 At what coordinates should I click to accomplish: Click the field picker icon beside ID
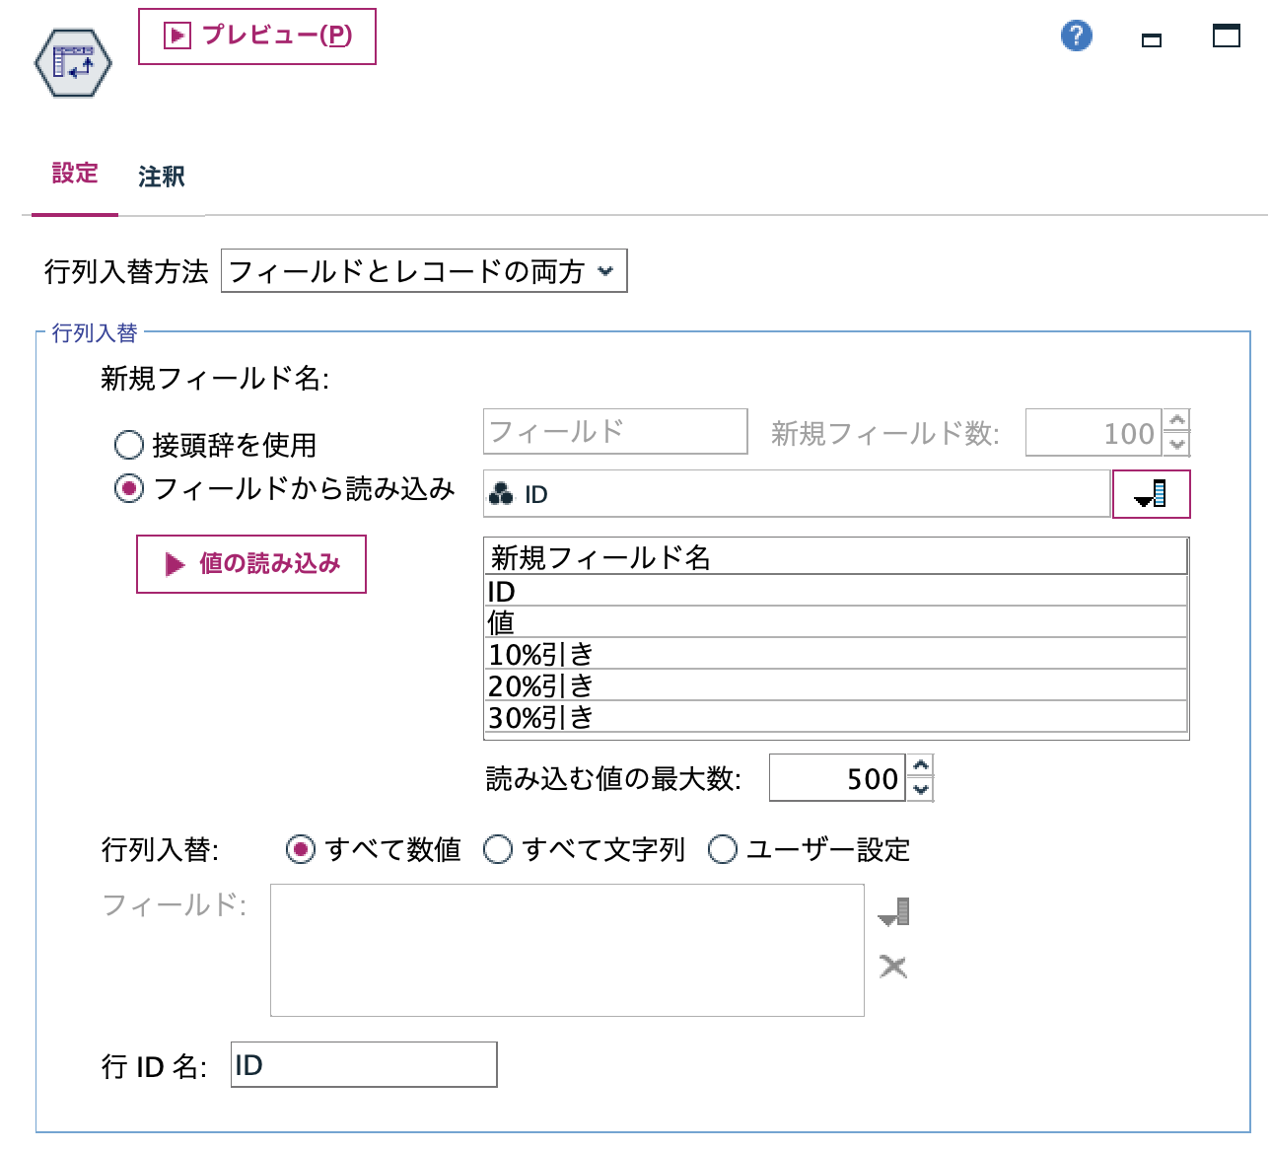[x=1151, y=493]
